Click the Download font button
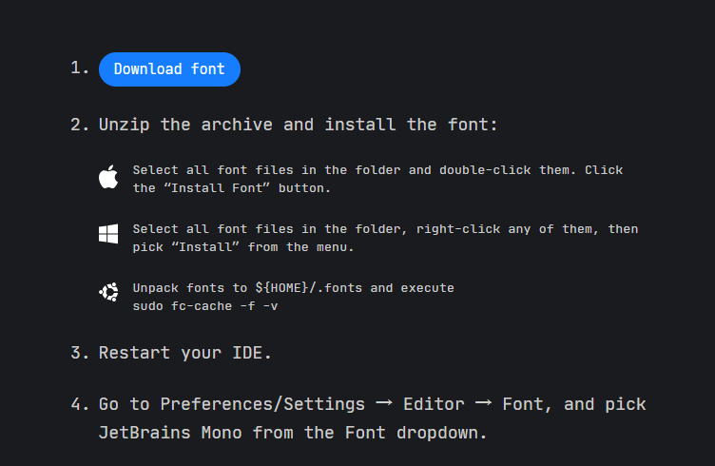Viewport: 715px width, 466px height. point(169,69)
